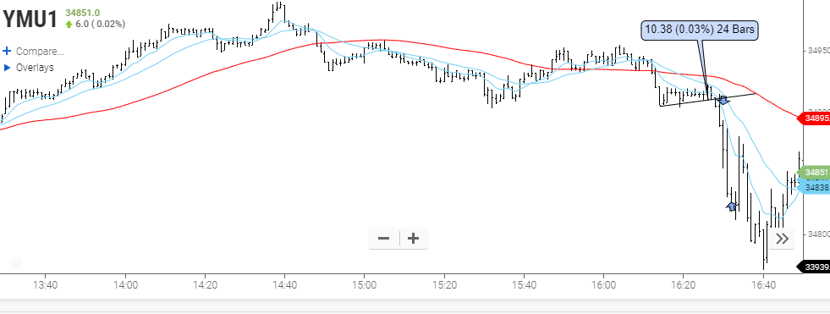Viewport: 830px width, 314px height.
Task: Select the black trendline under consolidation bars
Action: [707, 100]
